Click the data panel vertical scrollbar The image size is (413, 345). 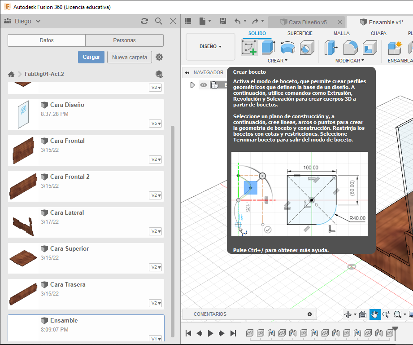[173, 232]
